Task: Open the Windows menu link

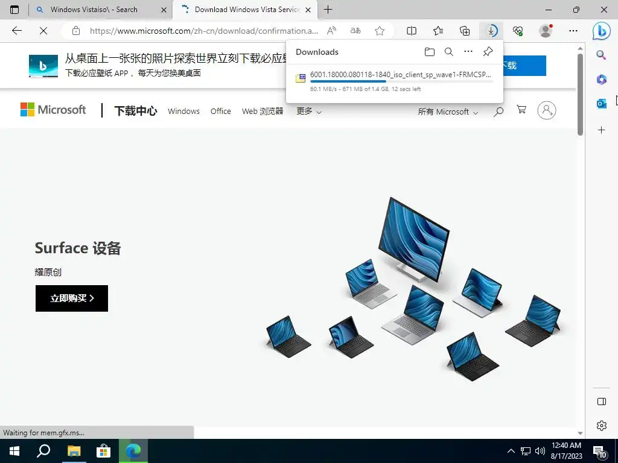Action: (183, 112)
